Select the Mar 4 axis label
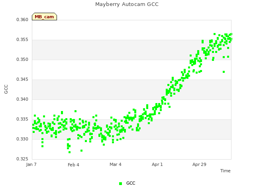Viewport: 255px width, 191px height. (116, 164)
